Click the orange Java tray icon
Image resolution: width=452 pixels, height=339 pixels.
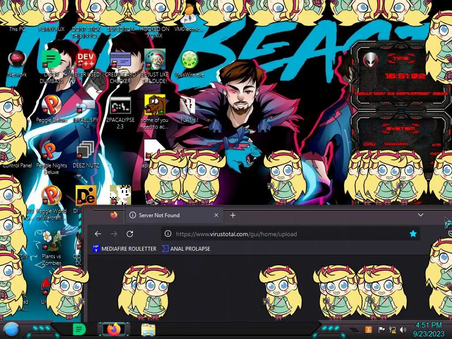point(369,329)
